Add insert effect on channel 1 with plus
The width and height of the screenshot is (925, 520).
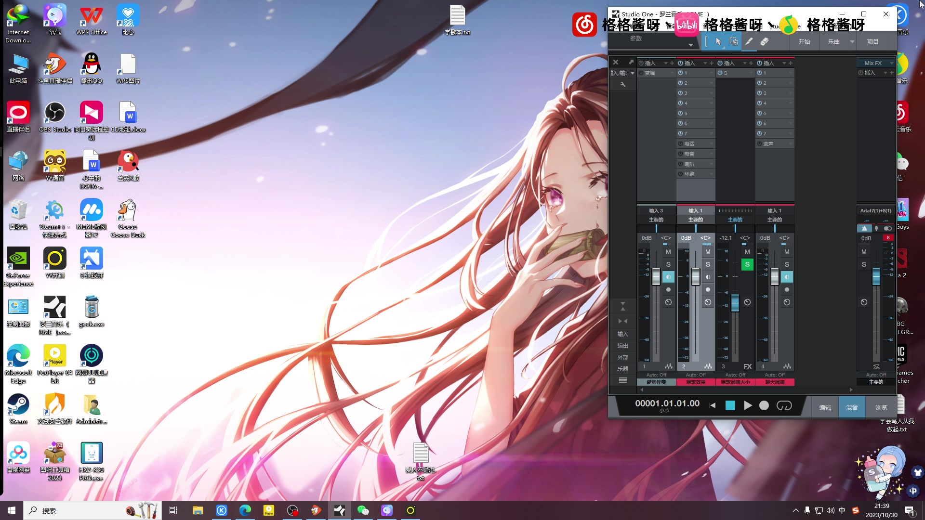click(x=672, y=63)
